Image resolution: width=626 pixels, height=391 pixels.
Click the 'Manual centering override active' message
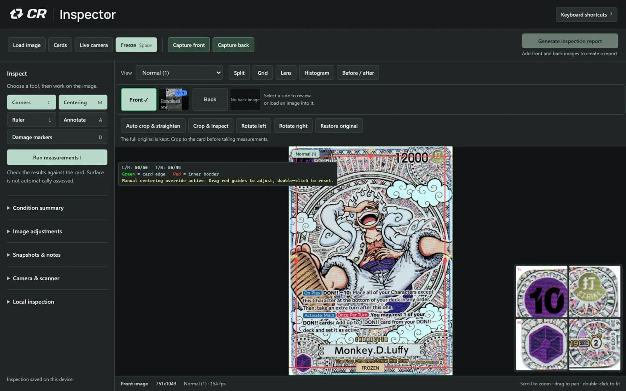coord(227,180)
